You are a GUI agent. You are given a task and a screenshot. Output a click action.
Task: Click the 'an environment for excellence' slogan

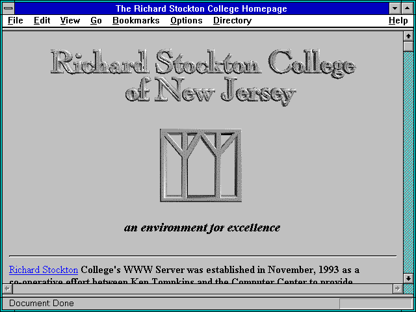point(202,227)
